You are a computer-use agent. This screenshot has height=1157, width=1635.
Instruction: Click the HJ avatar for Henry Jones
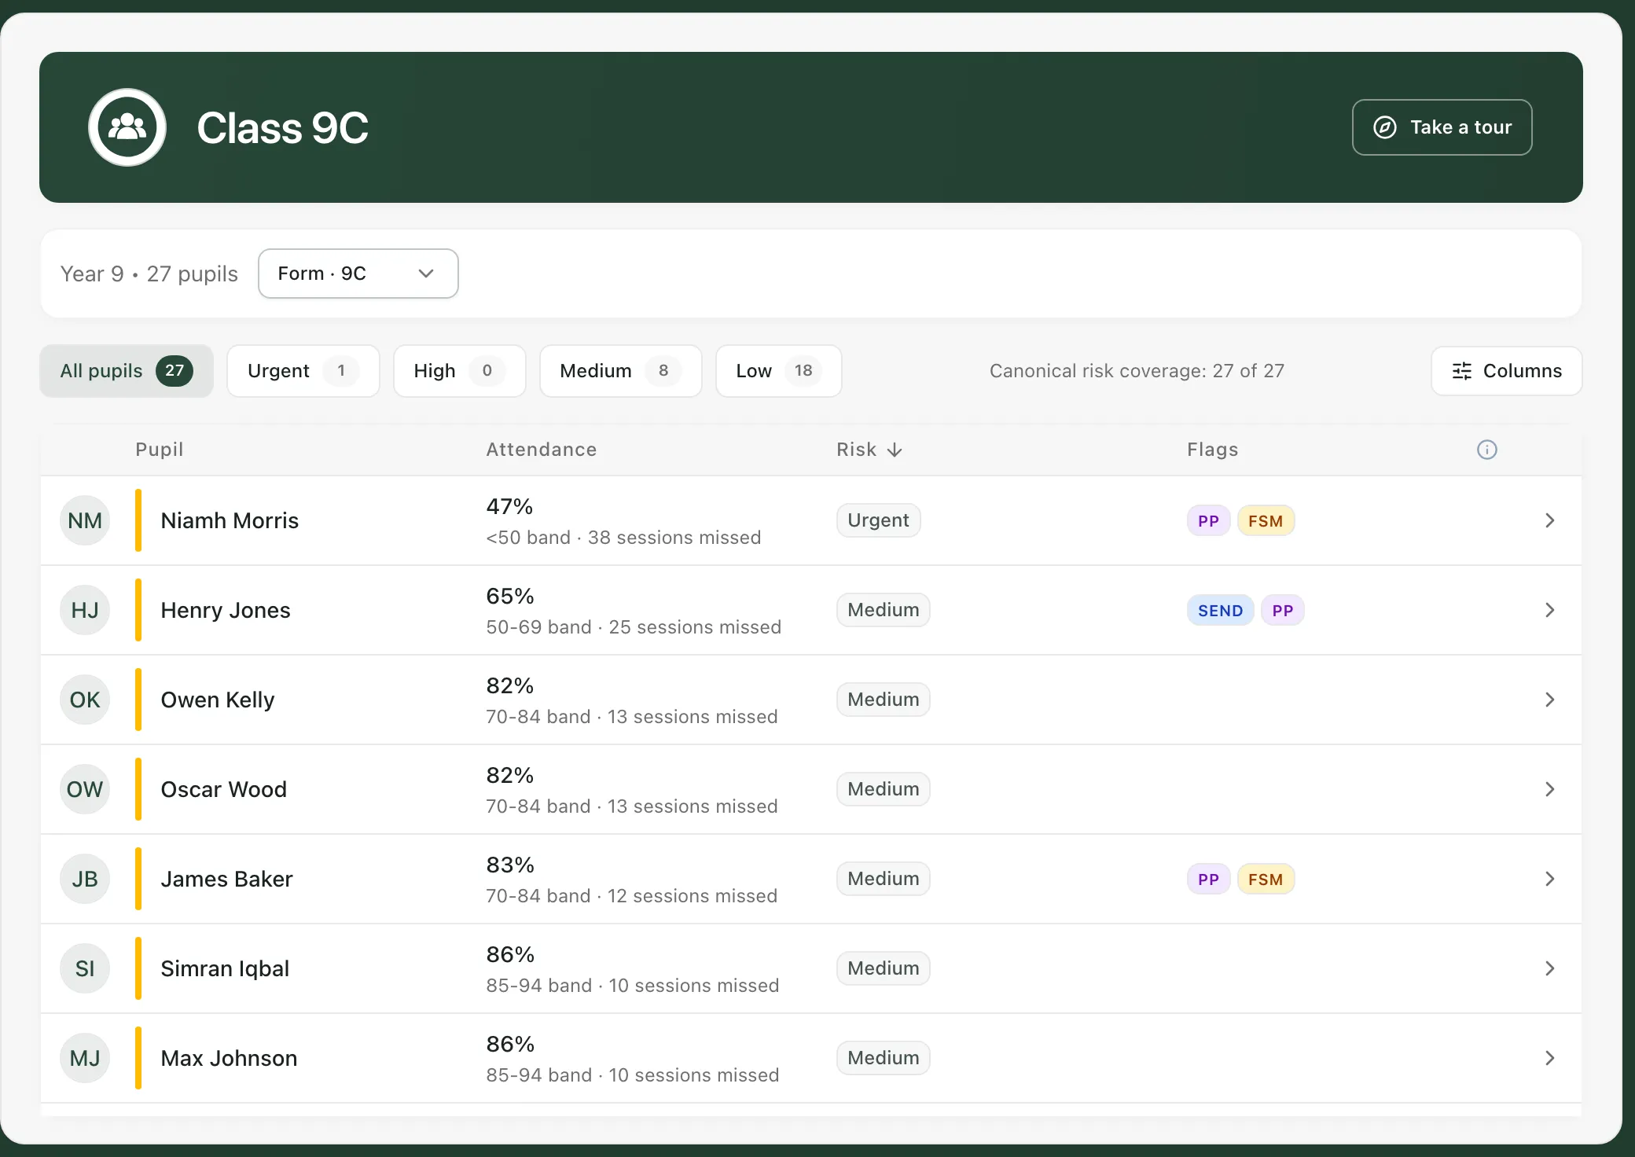point(85,610)
